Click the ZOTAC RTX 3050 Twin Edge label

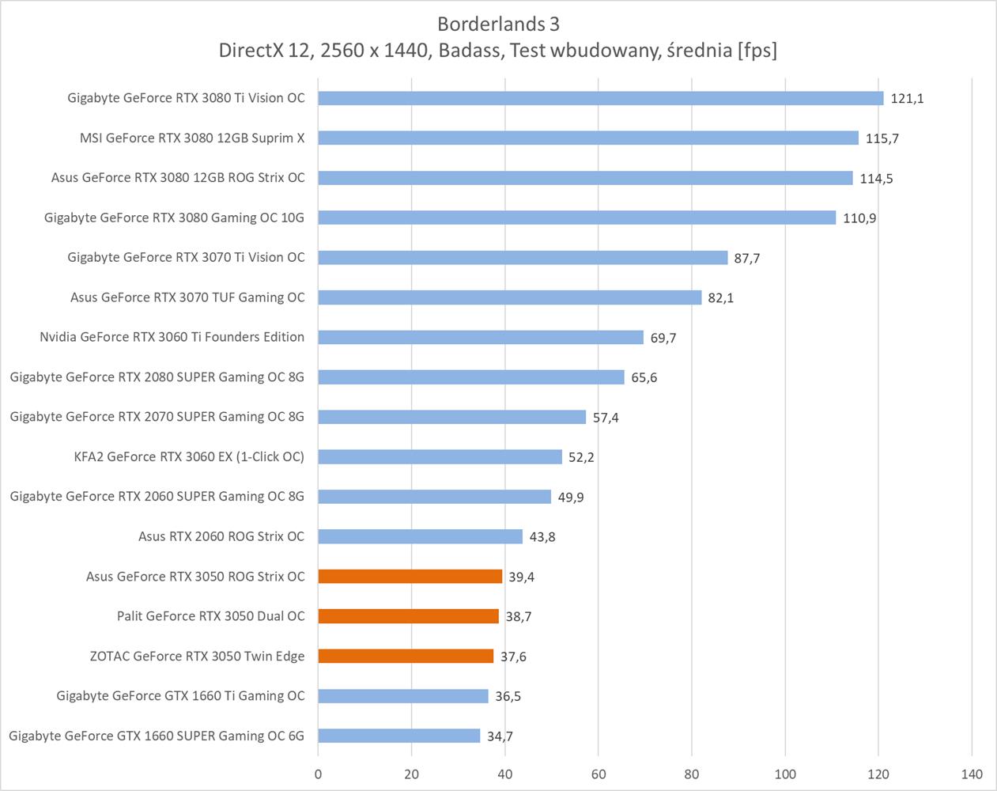(197, 656)
